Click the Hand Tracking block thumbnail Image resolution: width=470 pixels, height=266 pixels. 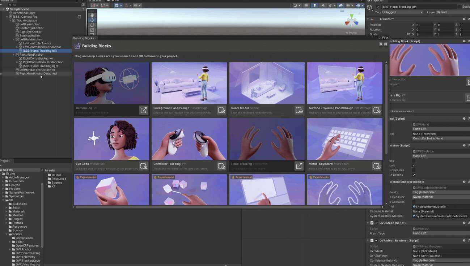coord(267,139)
